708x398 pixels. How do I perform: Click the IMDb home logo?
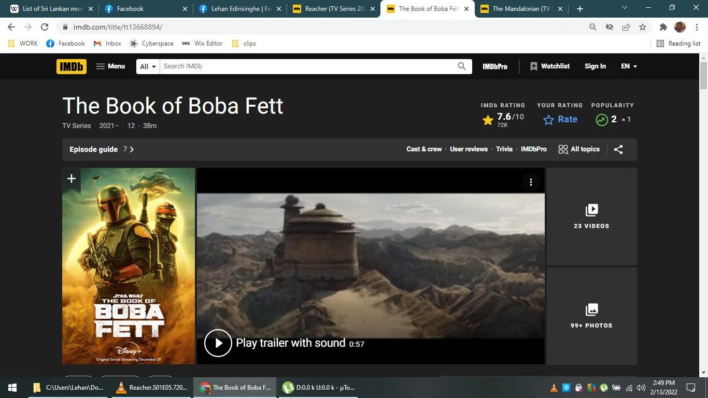[x=72, y=66]
